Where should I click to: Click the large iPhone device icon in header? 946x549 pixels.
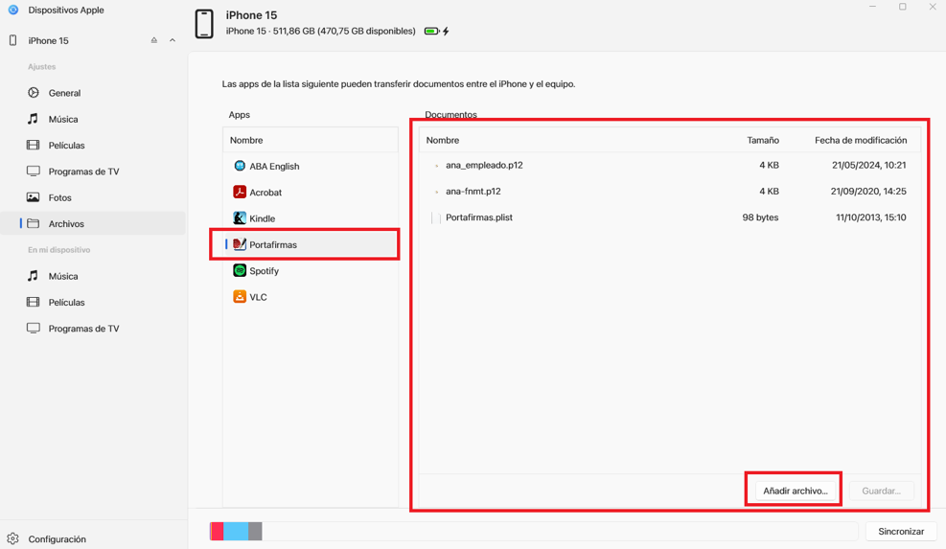204,24
